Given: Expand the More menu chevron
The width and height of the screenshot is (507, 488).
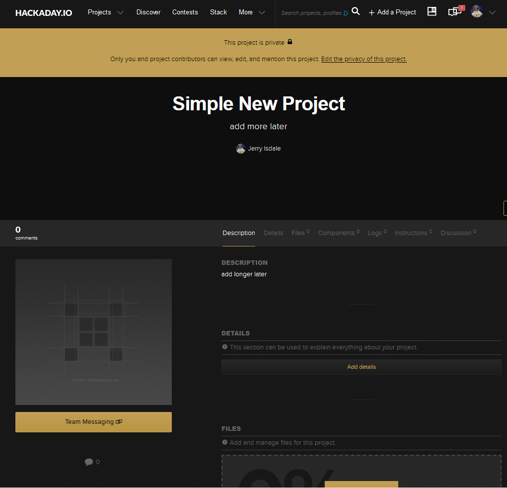Looking at the screenshot, I should click(x=262, y=12).
